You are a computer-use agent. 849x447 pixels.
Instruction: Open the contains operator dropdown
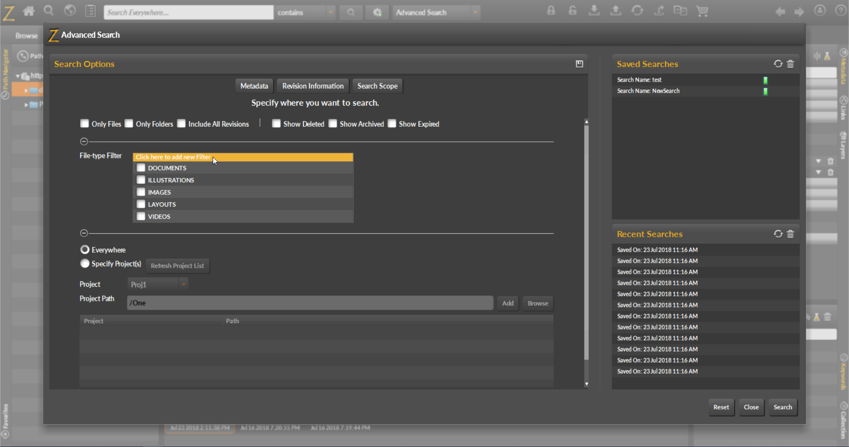(305, 12)
